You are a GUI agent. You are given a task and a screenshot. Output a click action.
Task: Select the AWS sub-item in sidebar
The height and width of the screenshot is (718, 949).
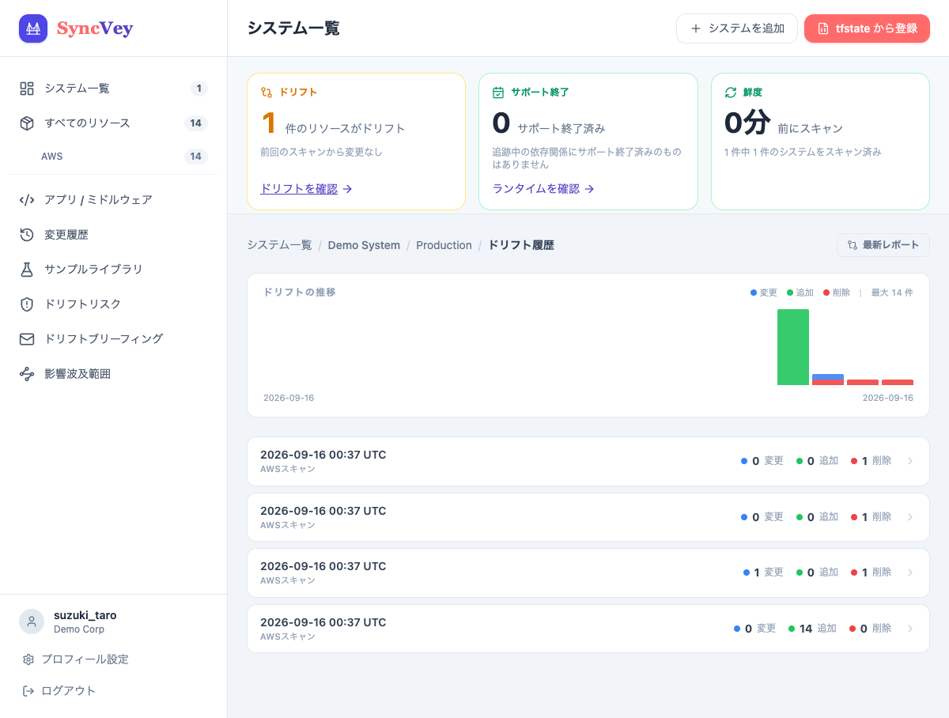(x=114, y=157)
